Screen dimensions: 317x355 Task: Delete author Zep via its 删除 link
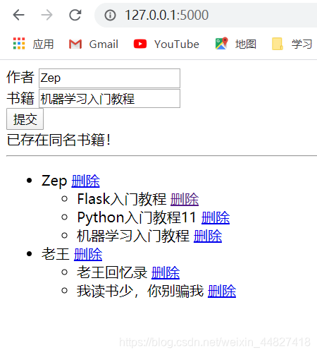(x=86, y=181)
